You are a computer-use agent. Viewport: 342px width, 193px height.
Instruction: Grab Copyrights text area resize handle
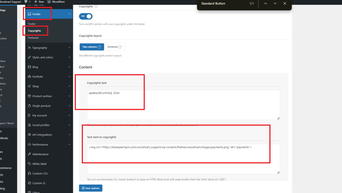coord(278,118)
